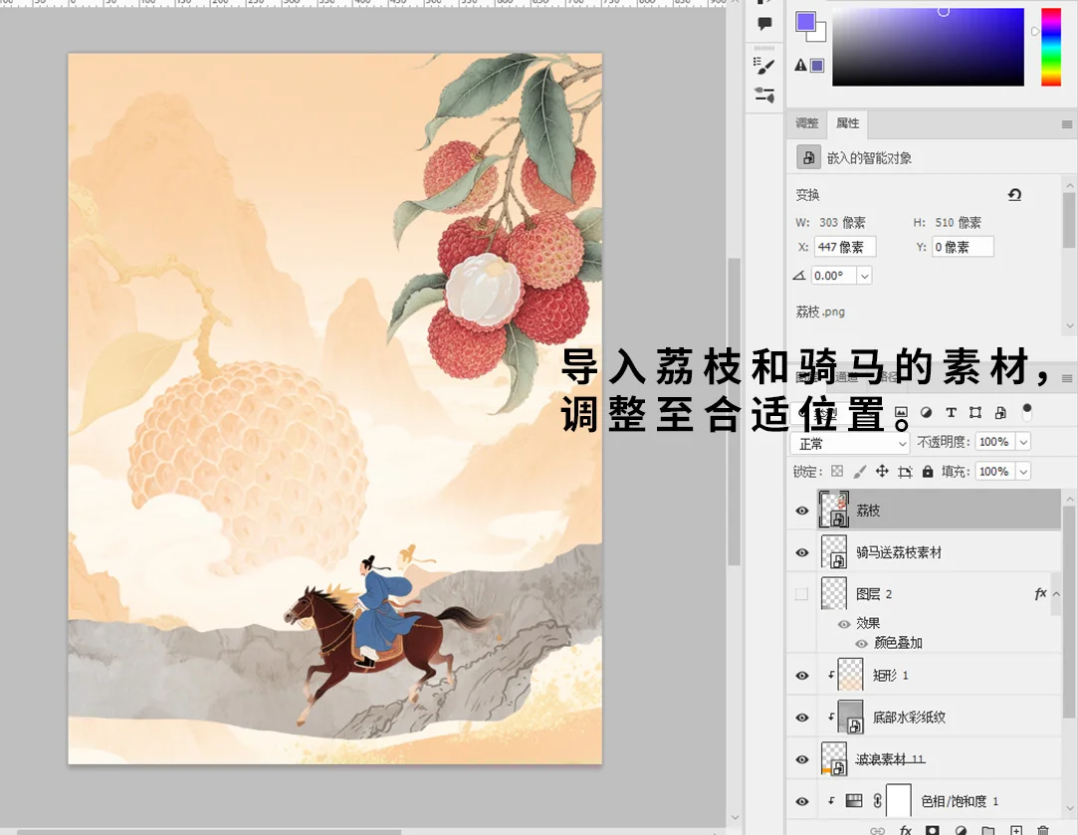Screen dimensions: 1078x835
Task: Filter layers by adjustment layer type
Action: coord(926,412)
